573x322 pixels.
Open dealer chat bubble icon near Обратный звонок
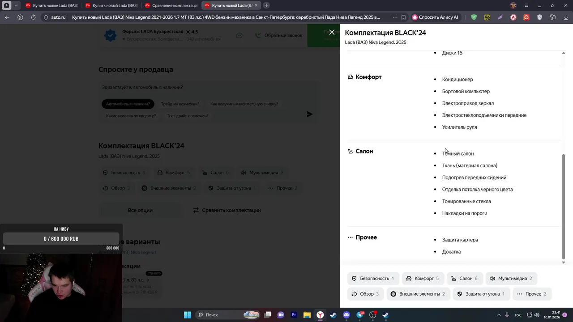[239, 35]
